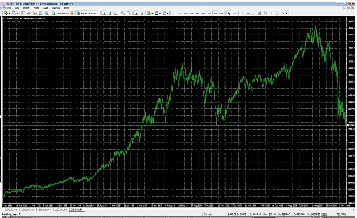357x218 pixels.
Task: Switch to the USDCHF,H4 chart tab
Action: pyautogui.click(x=28, y=209)
